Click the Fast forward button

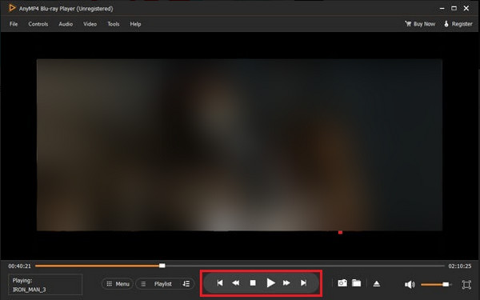click(286, 283)
